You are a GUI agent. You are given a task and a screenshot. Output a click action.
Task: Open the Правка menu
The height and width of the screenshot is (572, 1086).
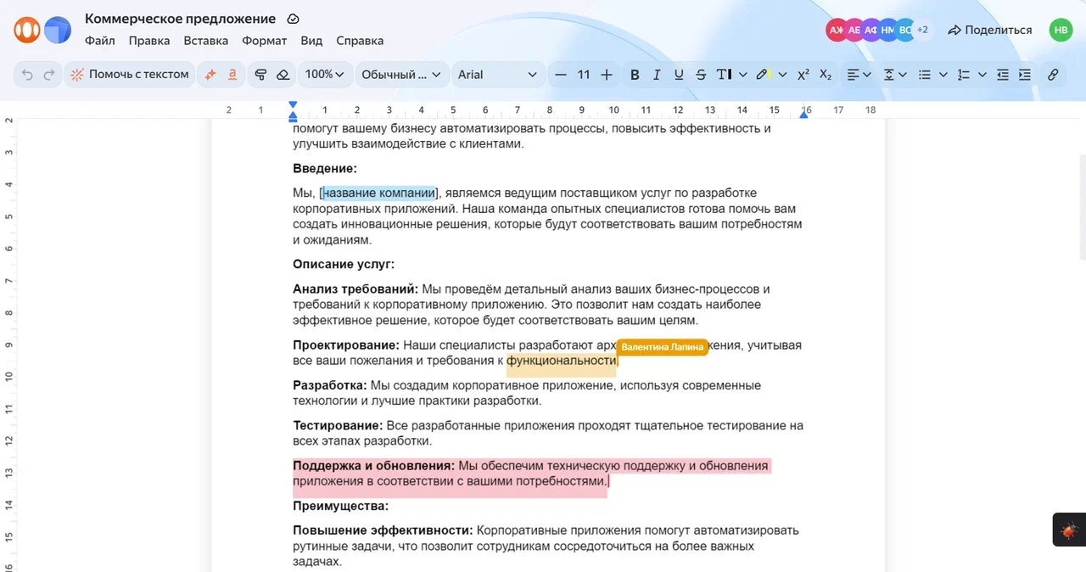[x=149, y=41]
